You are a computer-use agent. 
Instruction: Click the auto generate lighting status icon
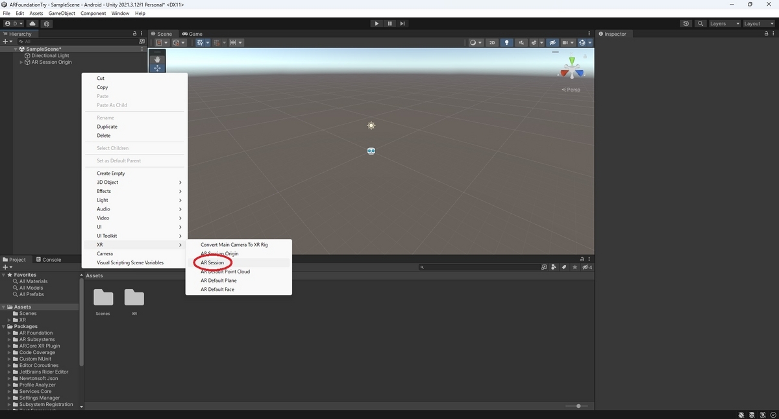(762, 414)
